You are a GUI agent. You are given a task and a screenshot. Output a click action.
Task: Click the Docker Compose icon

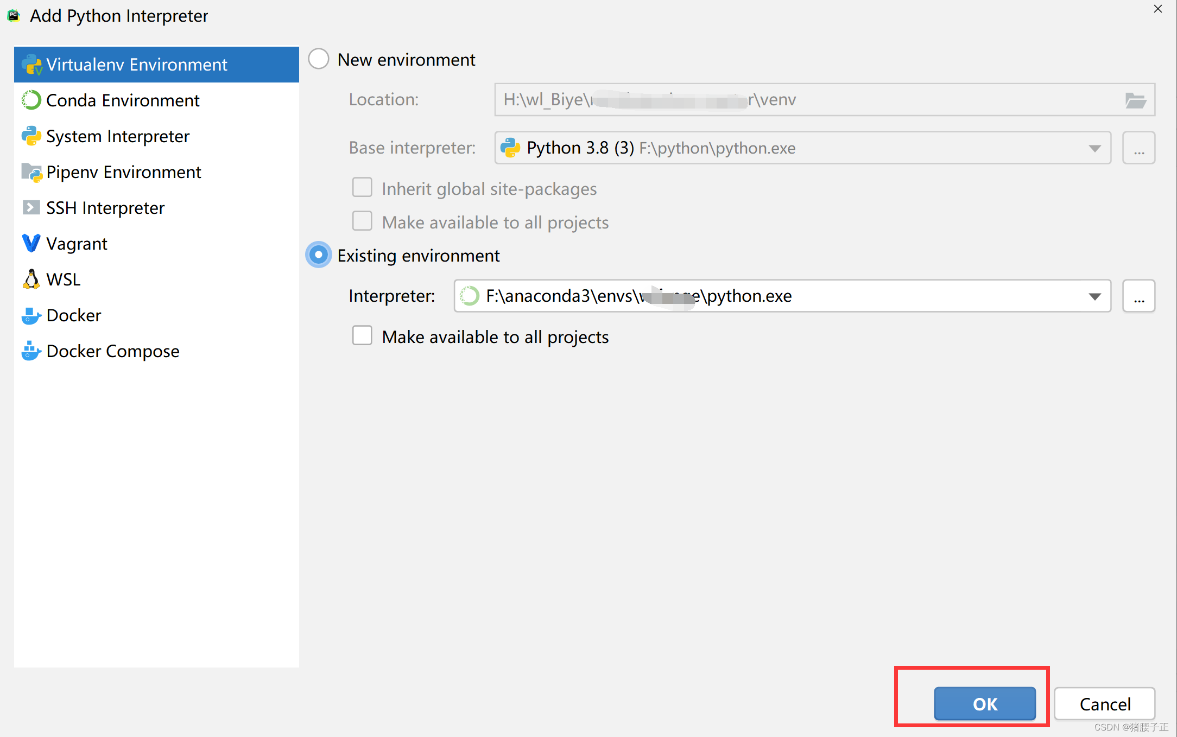(31, 351)
